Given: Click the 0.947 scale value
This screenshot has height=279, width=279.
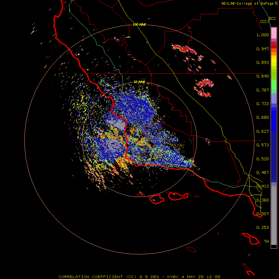Looking at the screenshot, I should pos(263,49).
